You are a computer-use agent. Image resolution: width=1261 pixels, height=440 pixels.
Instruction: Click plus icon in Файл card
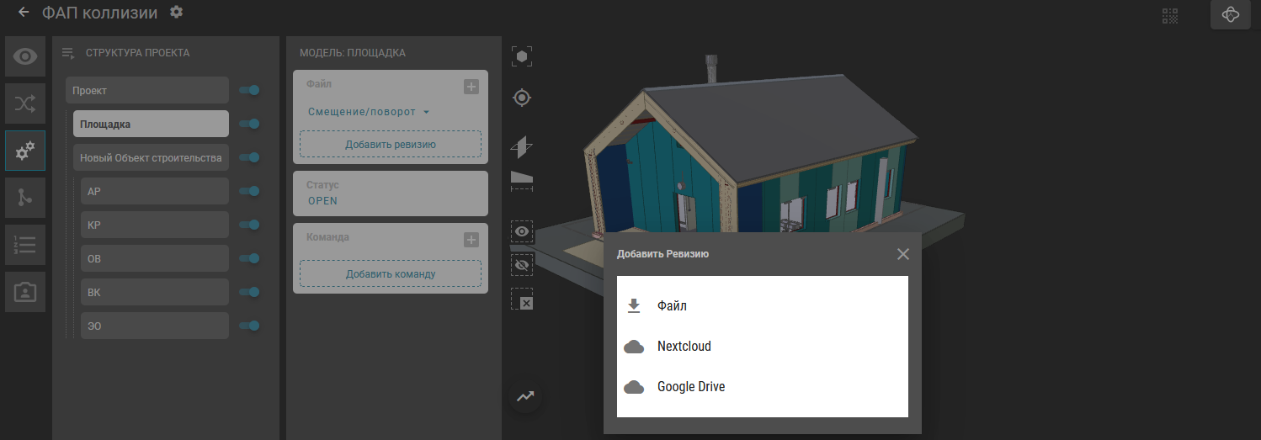tap(471, 86)
